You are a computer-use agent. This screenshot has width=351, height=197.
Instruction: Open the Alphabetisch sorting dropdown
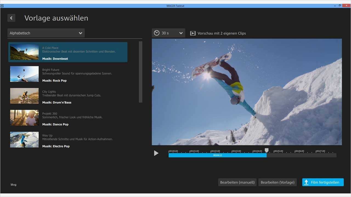[46, 33]
